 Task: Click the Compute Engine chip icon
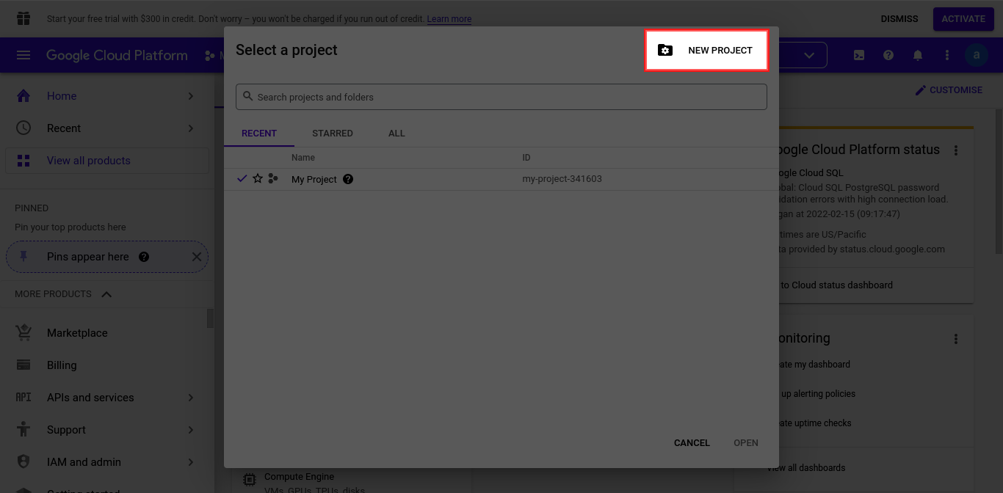click(250, 479)
